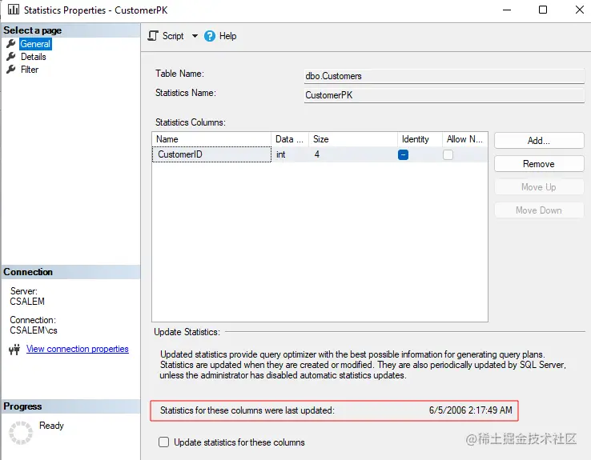Click the CSALEM server name text

click(x=27, y=302)
